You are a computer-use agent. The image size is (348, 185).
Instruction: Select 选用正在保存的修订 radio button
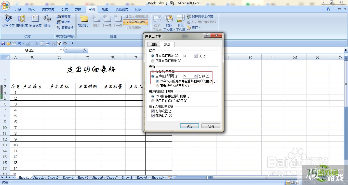[153, 101]
